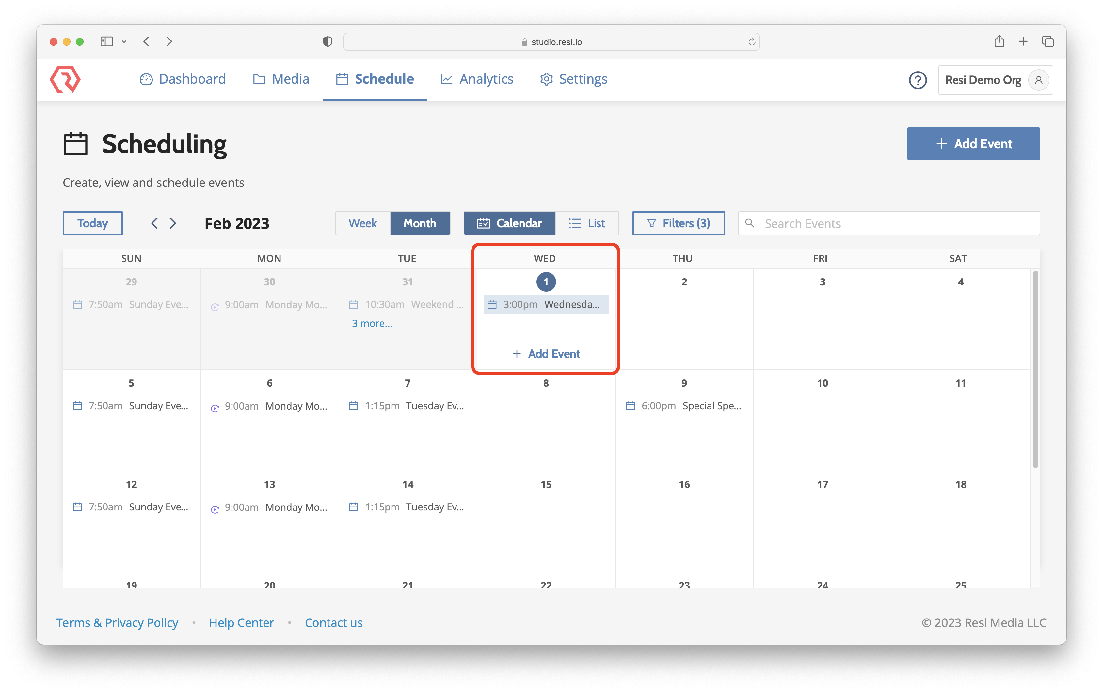Click the calendar vertical scrollbar
The image size is (1103, 693).
[1035, 369]
